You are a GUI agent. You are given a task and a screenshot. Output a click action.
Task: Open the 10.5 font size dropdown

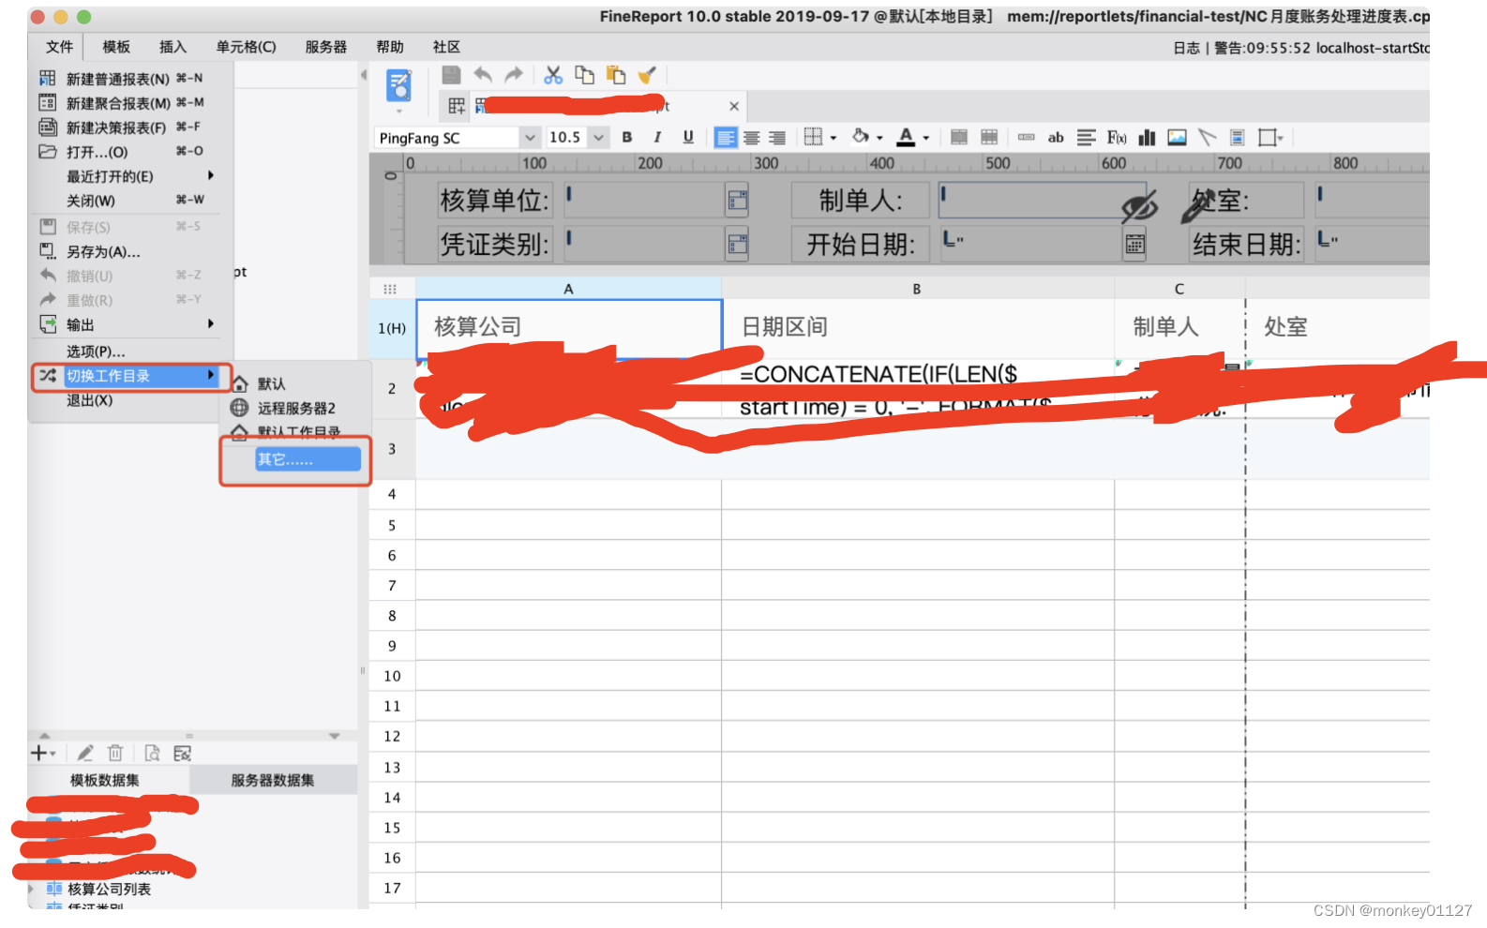[x=598, y=138]
